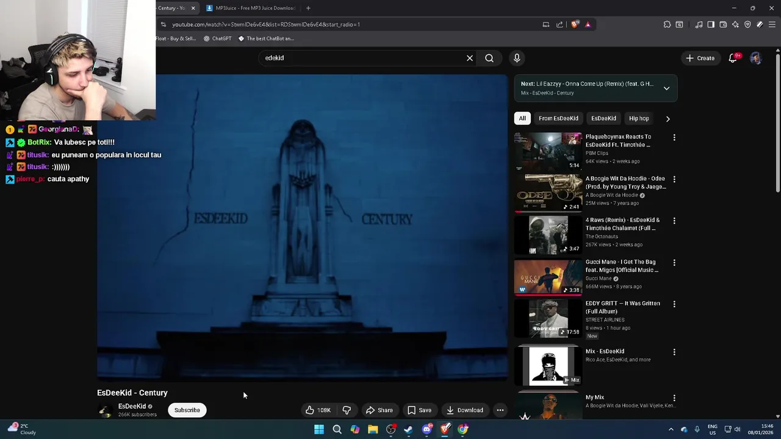The width and height of the screenshot is (781, 439).
Task: Switch to the MP3Juice browser tab
Action: (x=251, y=8)
